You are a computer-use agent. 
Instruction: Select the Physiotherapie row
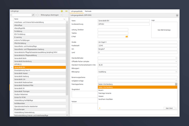(x=40, y=109)
